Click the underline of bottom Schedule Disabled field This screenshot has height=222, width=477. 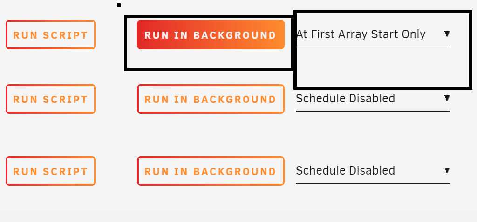(x=373, y=183)
